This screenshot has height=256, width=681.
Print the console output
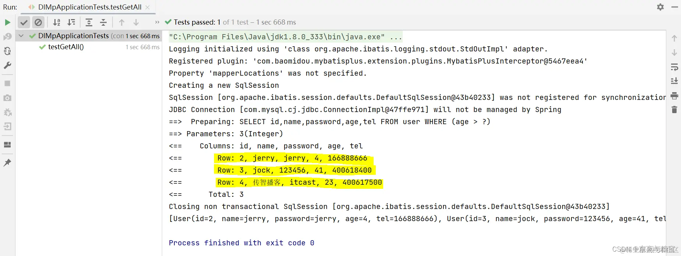(x=674, y=96)
